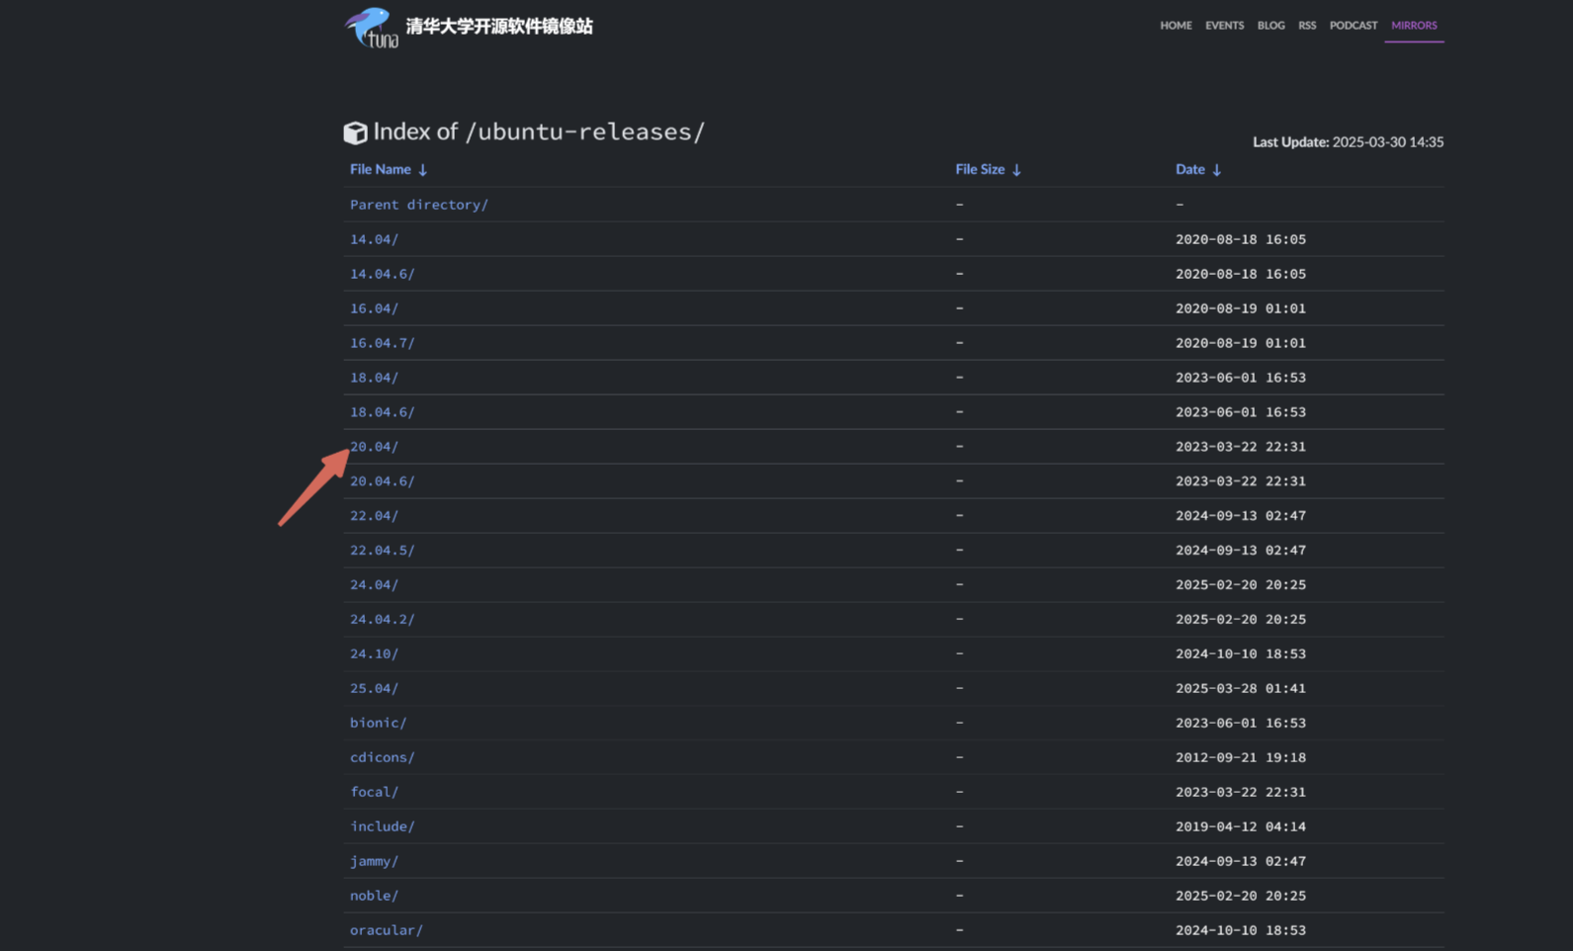This screenshot has height=951, width=1573.
Task: Open the 16.04.7/ directory
Action: pos(383,343)
